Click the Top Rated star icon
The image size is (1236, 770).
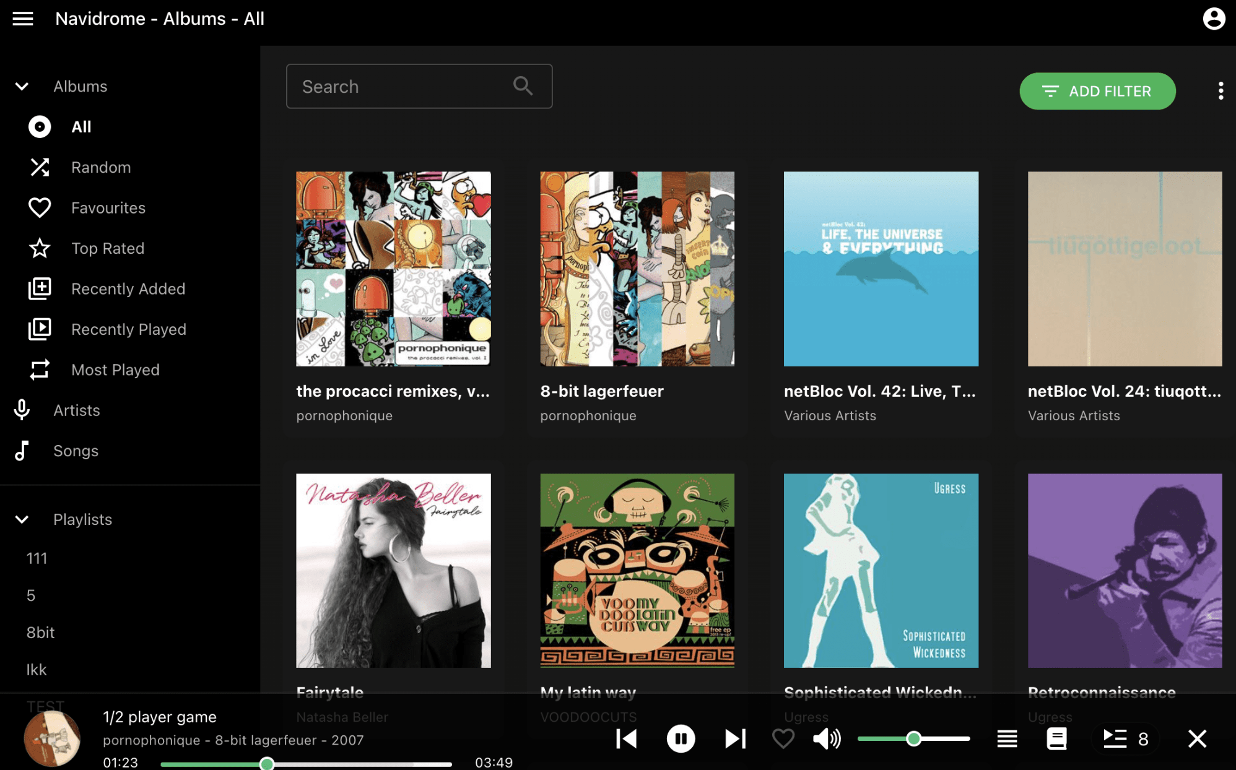point(40,248)
